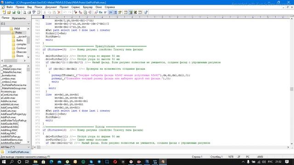
Task: Open the Окно menu
Action: [99, 7]
